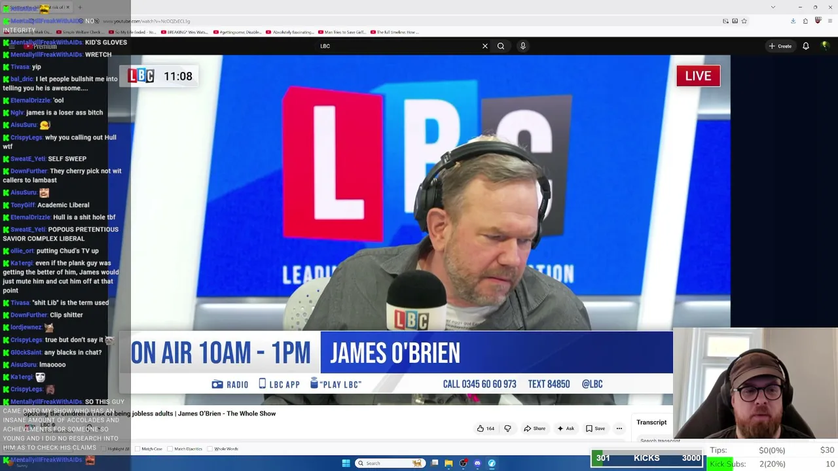Click the YouTube Create button

pyautogui.click(x=780, y=46)
